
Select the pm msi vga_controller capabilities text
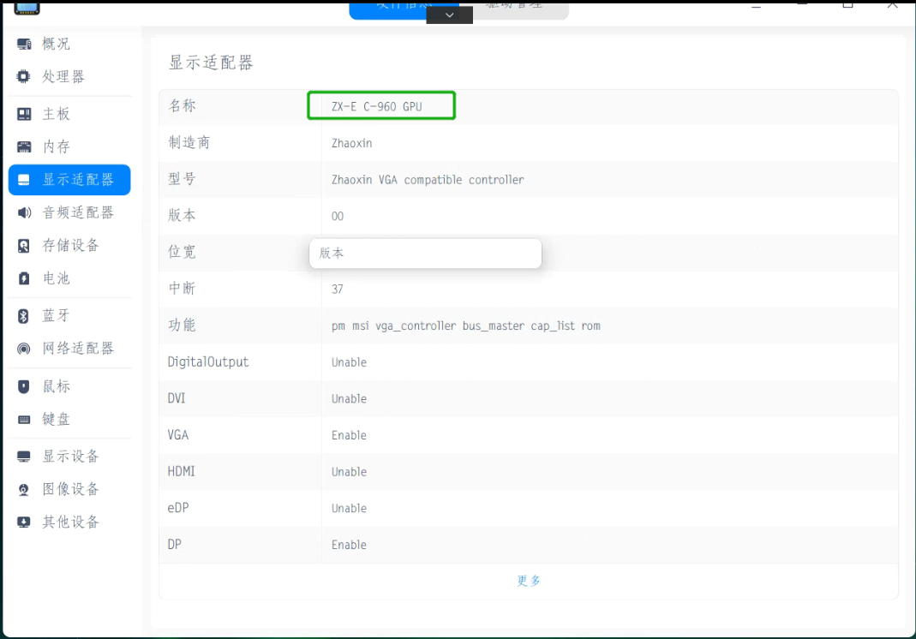(x=466, y=326)
